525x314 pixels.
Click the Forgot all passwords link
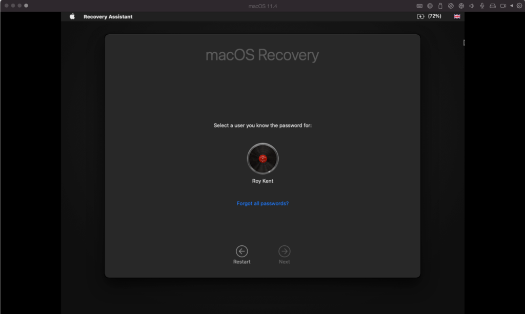click(x=262, y=203)
